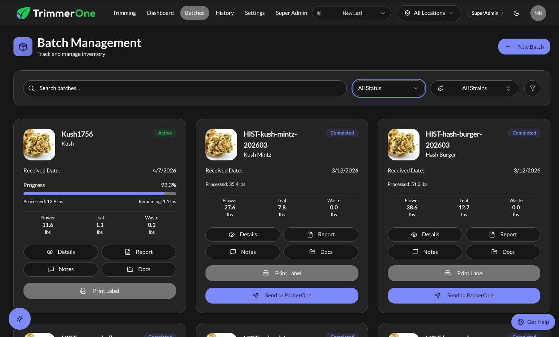Image resolution: width=559 pixels, height=337 pixels.
Task: Switch to the History tab
Action: click(224, 13)
